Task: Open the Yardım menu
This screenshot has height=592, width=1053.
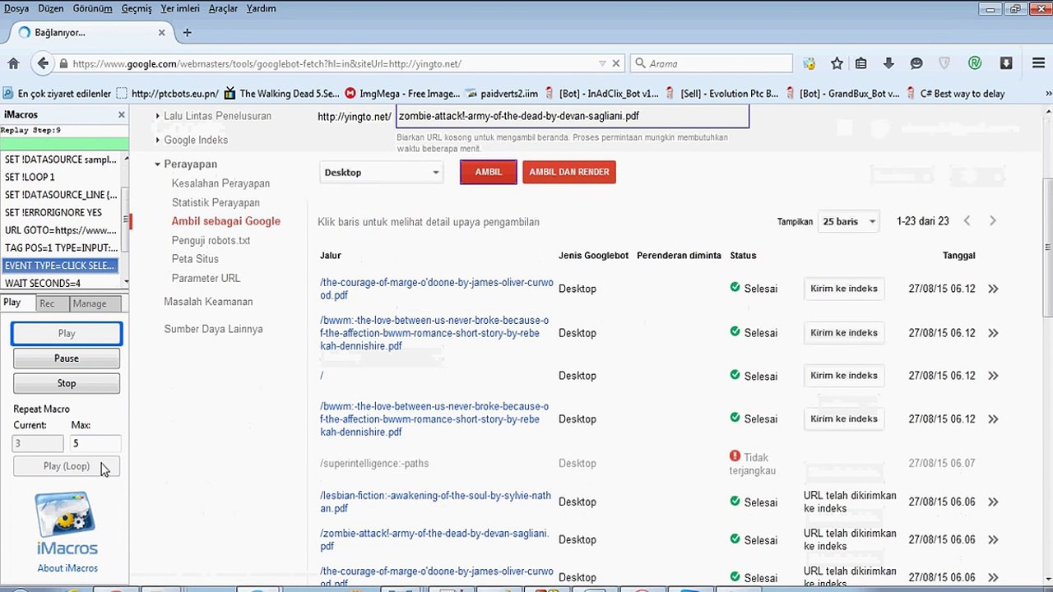Action: point(262,8)
